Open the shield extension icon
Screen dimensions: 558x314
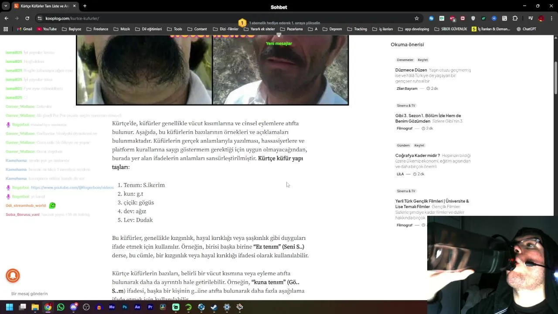(x=473, y=18)
